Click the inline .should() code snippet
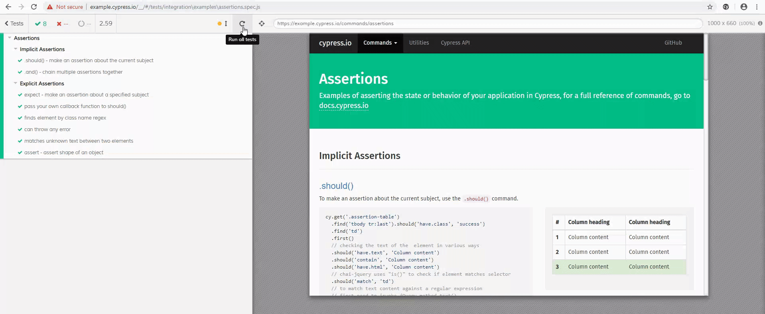 pos(476,199)
